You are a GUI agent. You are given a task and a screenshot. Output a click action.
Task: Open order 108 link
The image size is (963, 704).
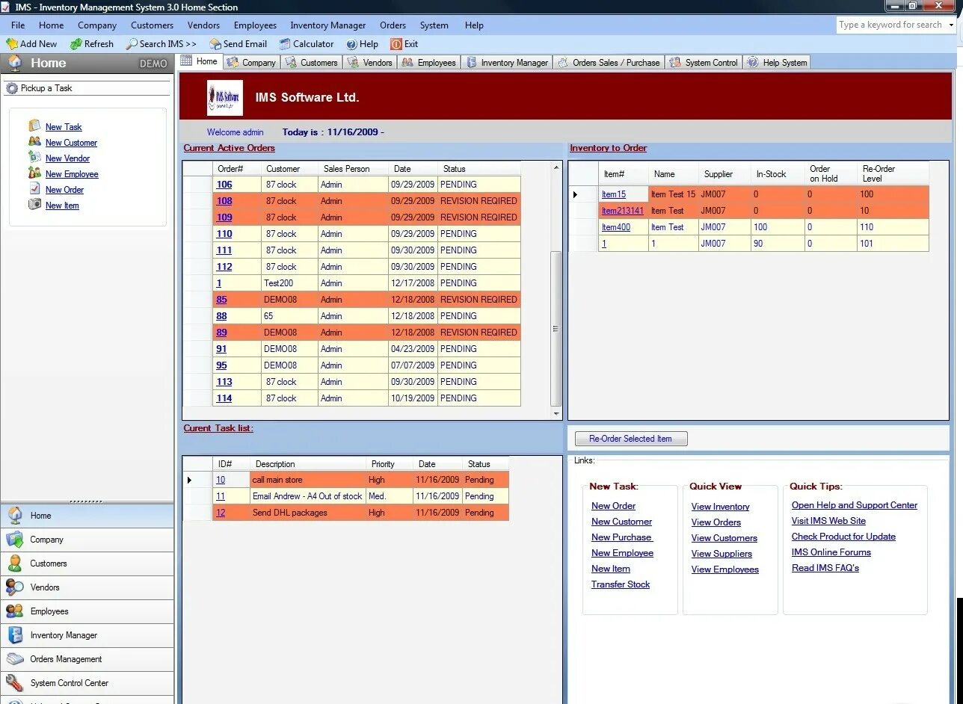coord(224,201)
